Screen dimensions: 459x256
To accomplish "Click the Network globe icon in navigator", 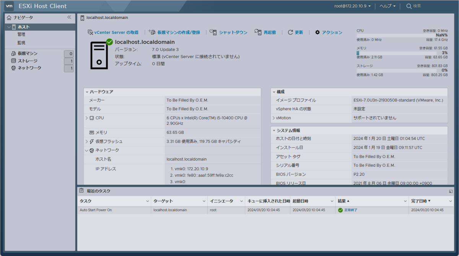I will (x=14, y=68).
